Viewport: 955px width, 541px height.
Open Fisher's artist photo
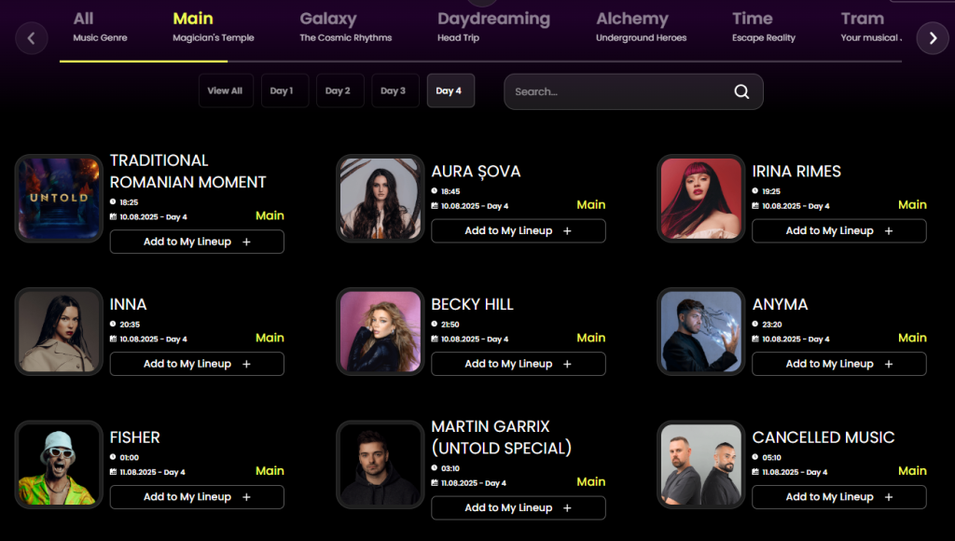[59, 465]
